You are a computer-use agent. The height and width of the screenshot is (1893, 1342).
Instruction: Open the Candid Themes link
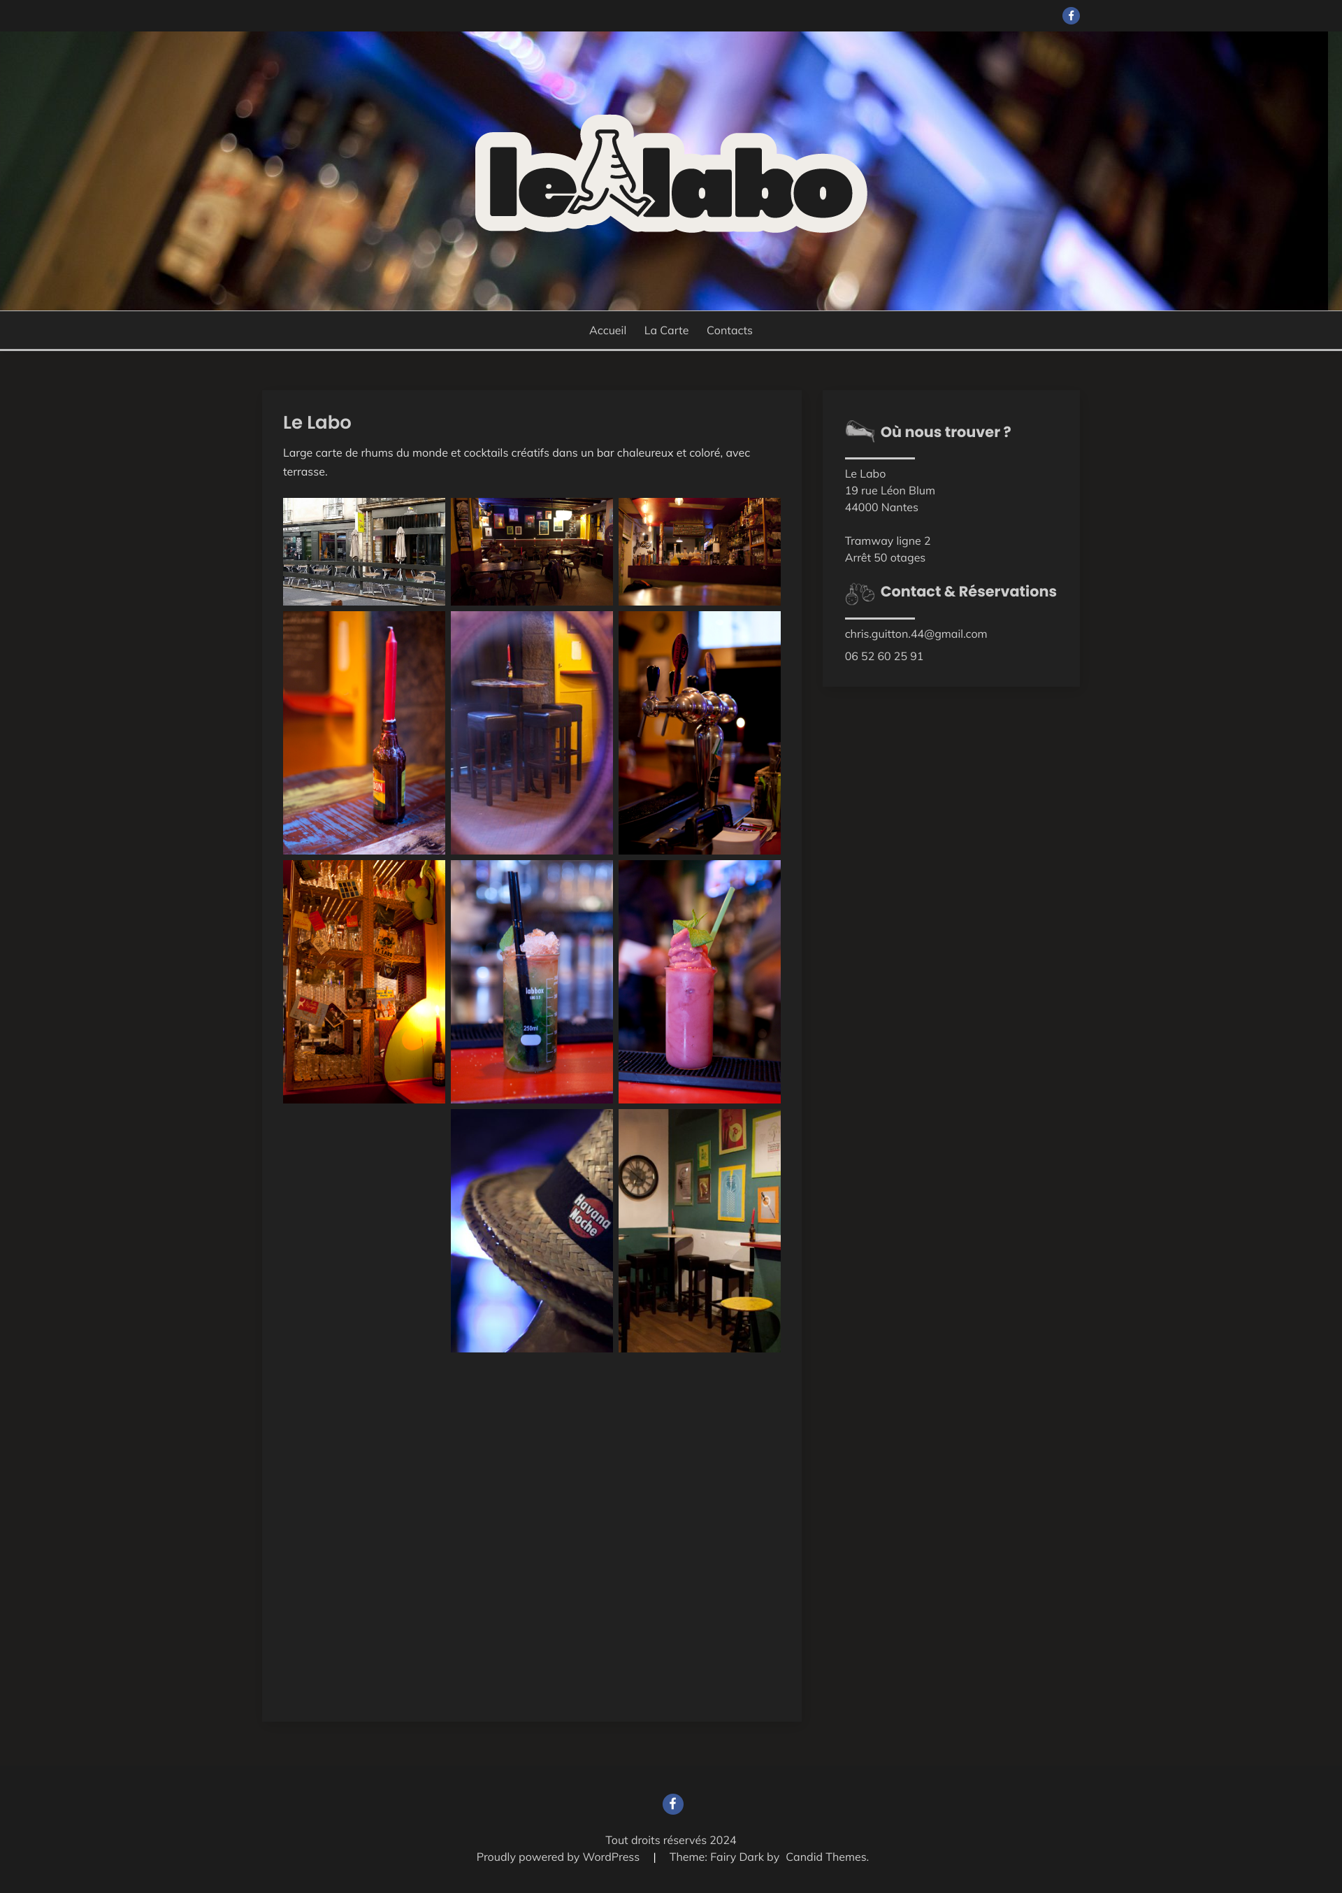[x=826, y=1857]
